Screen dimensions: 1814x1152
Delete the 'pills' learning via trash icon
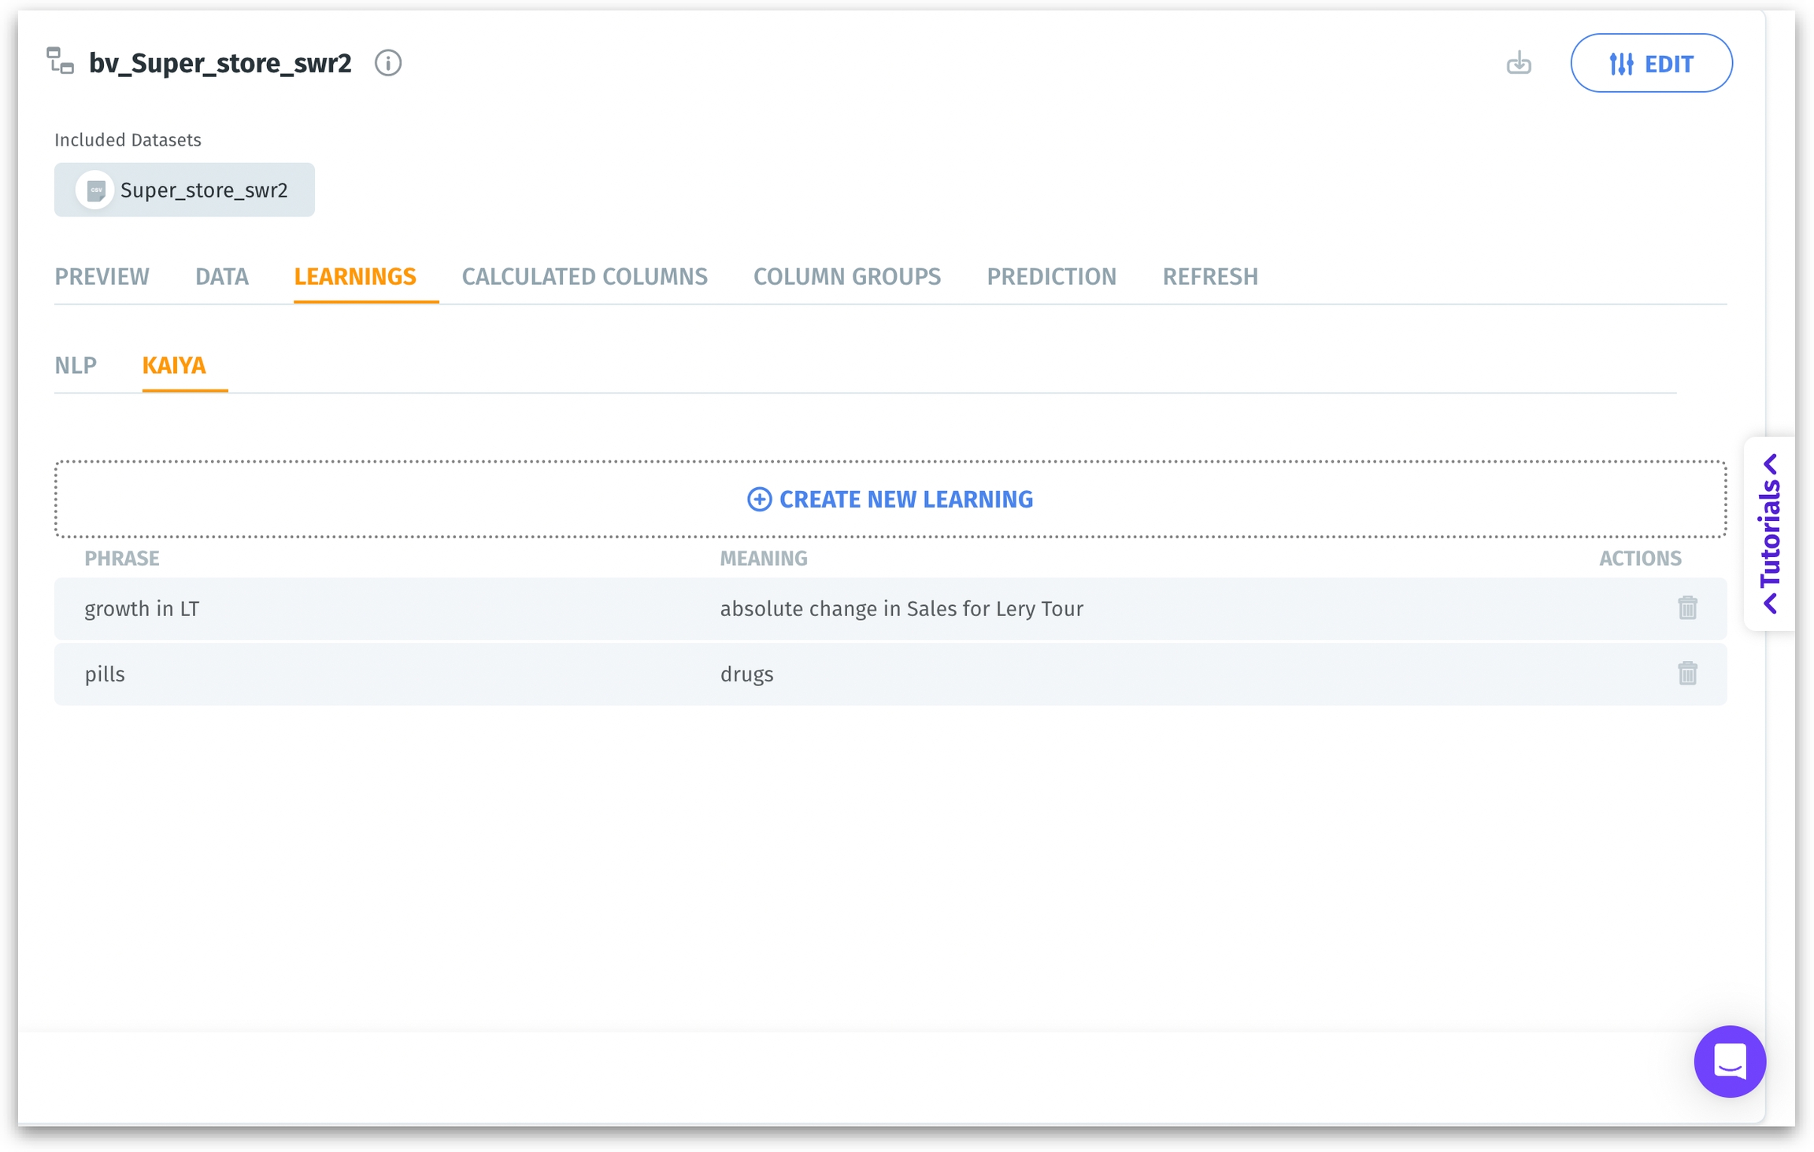(1686, 674)
